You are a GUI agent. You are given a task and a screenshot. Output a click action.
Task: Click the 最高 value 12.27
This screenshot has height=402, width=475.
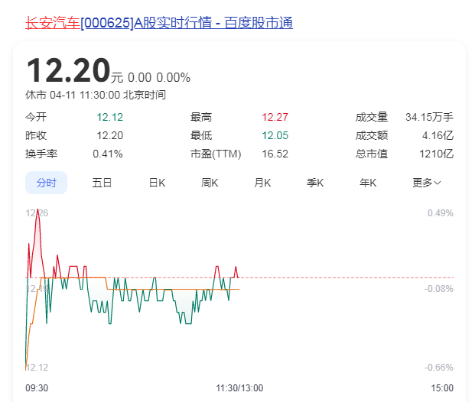point(275,117)
